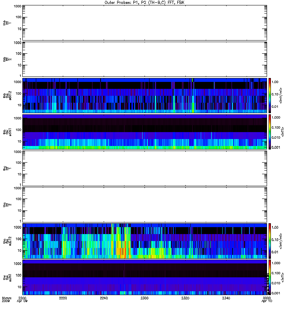Click the 10 y-tick label of thc fbk scm1

20,287
